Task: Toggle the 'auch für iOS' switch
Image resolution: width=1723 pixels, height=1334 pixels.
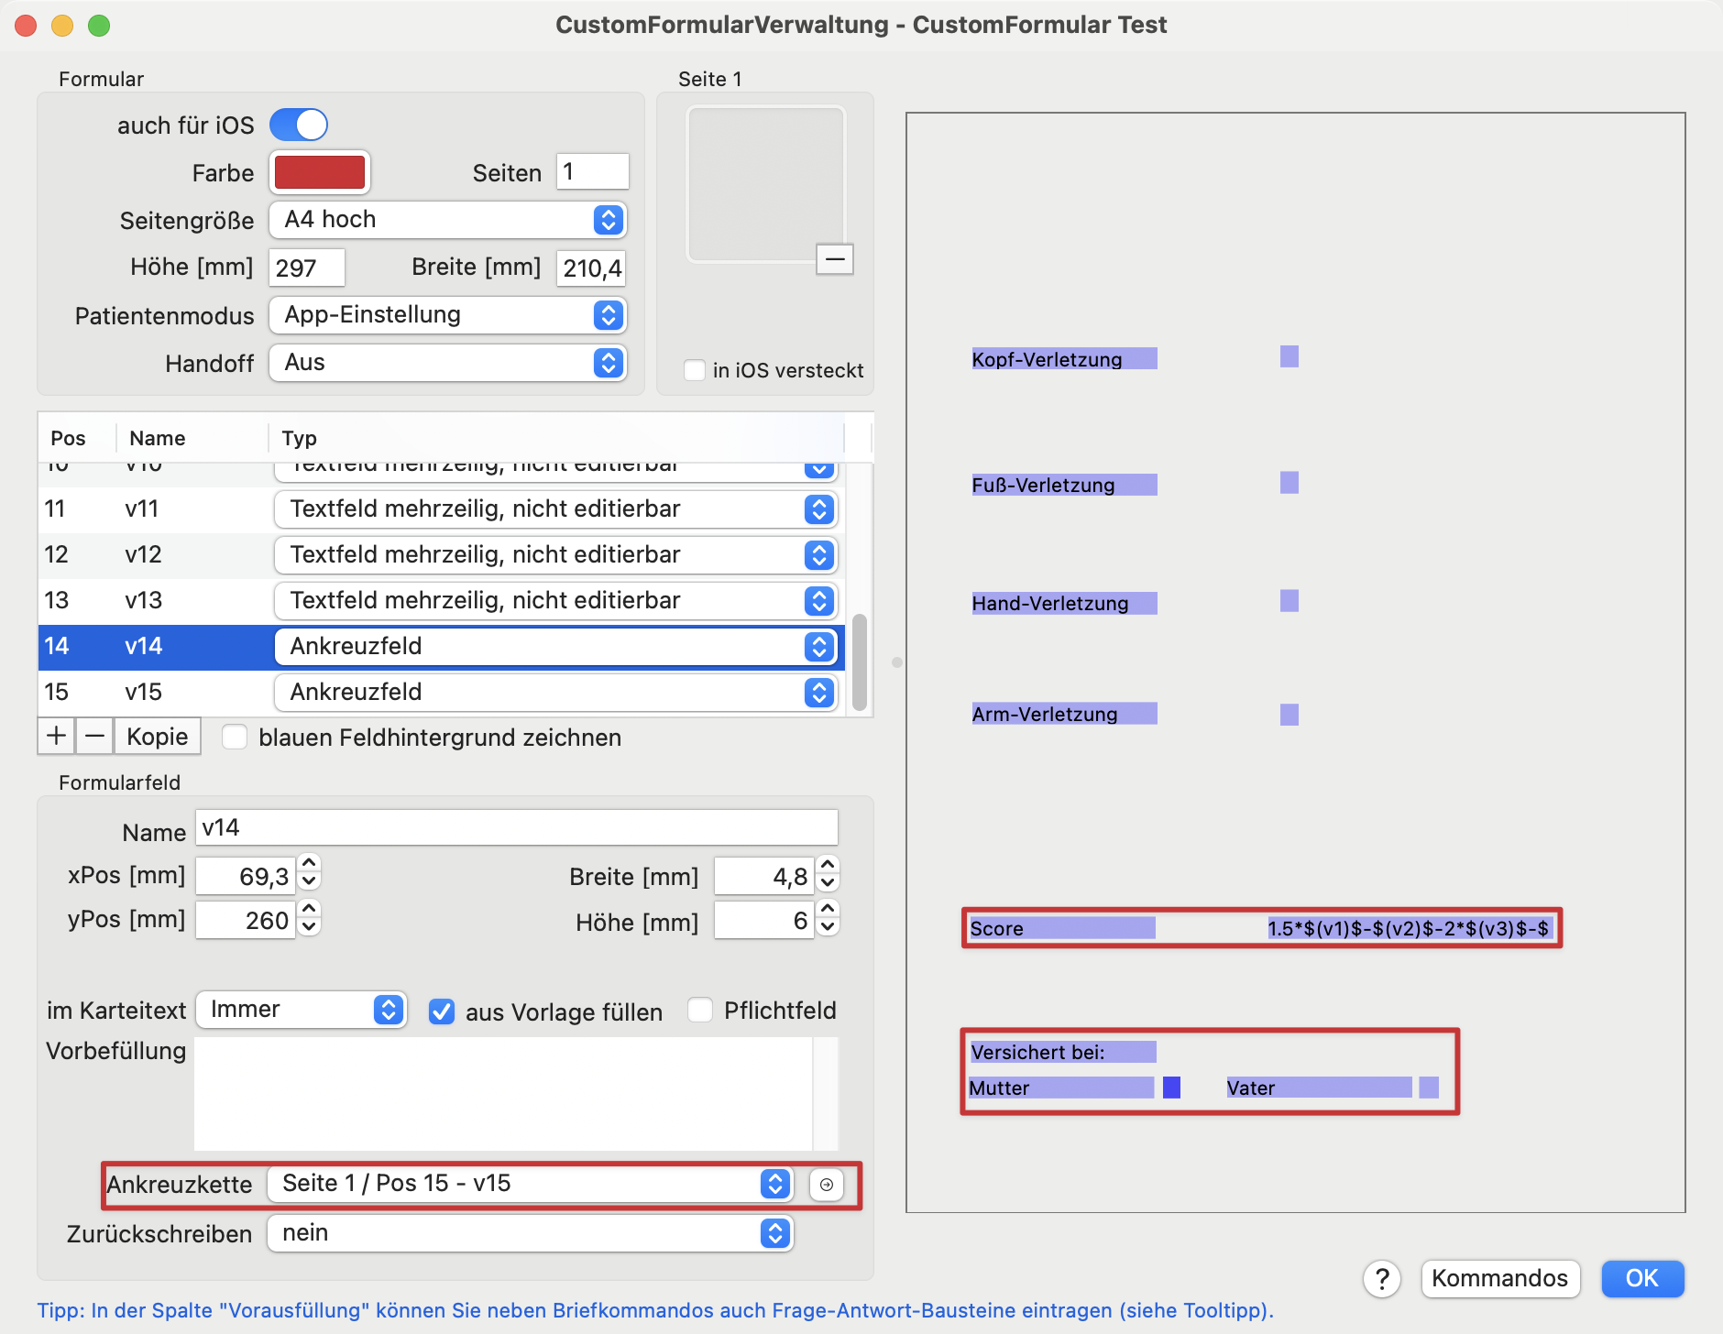Action: [x=299, y=125]
